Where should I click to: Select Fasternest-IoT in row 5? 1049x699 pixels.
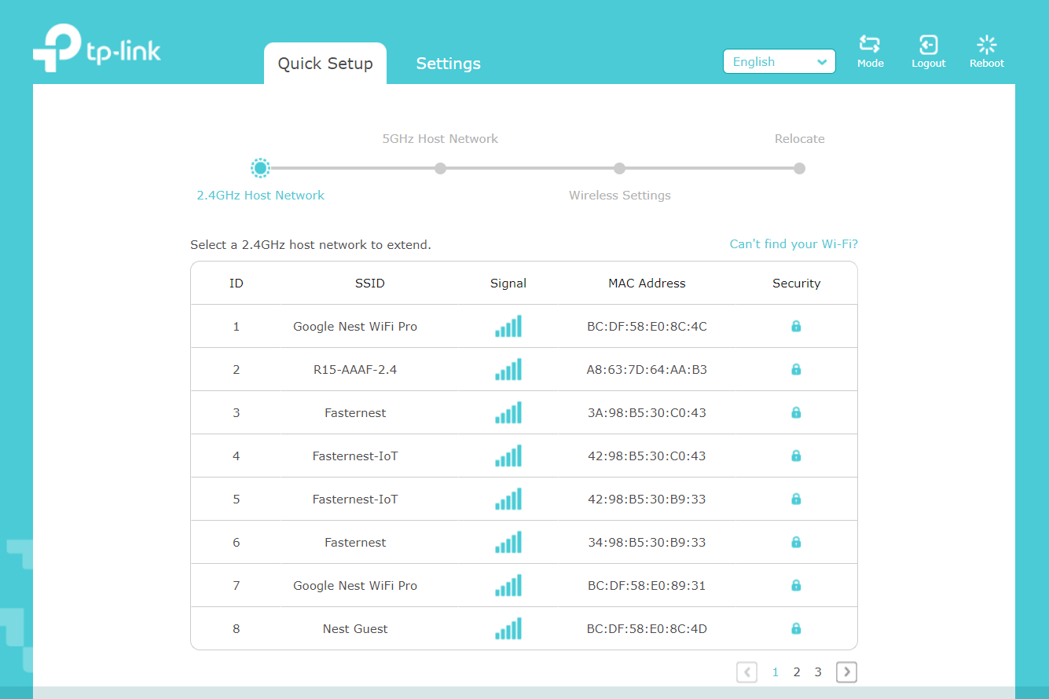click(x=355, y=499)
